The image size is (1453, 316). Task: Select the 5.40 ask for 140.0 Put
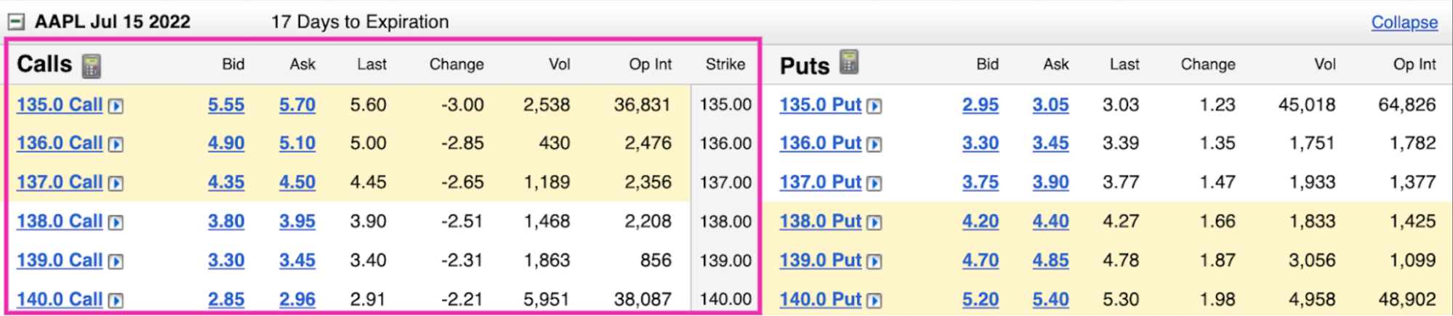click(1050, 299)
